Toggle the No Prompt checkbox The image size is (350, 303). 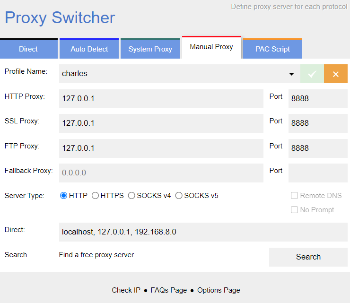click(294, 210)
